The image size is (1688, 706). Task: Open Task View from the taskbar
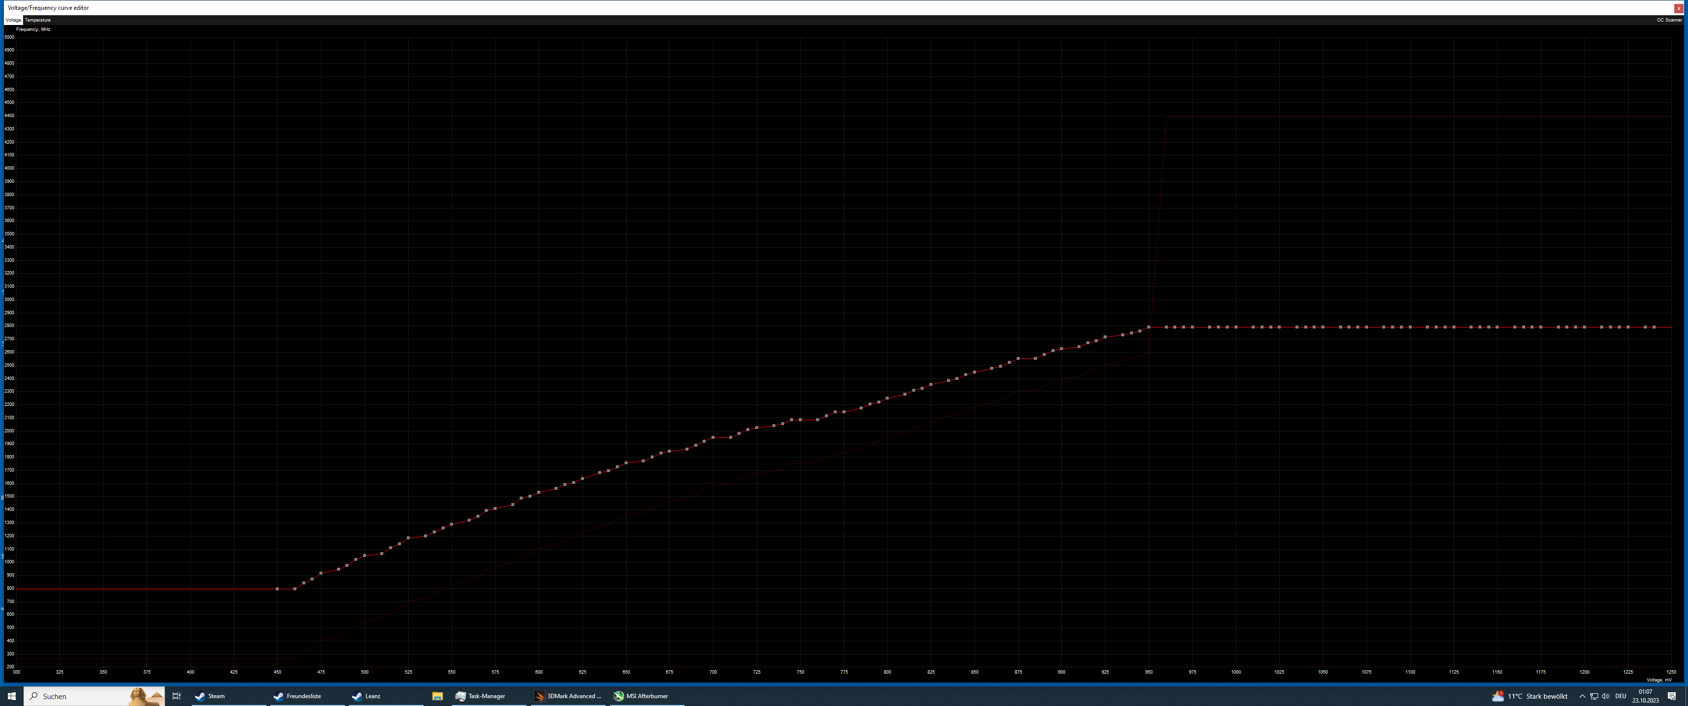coord(176,696)
